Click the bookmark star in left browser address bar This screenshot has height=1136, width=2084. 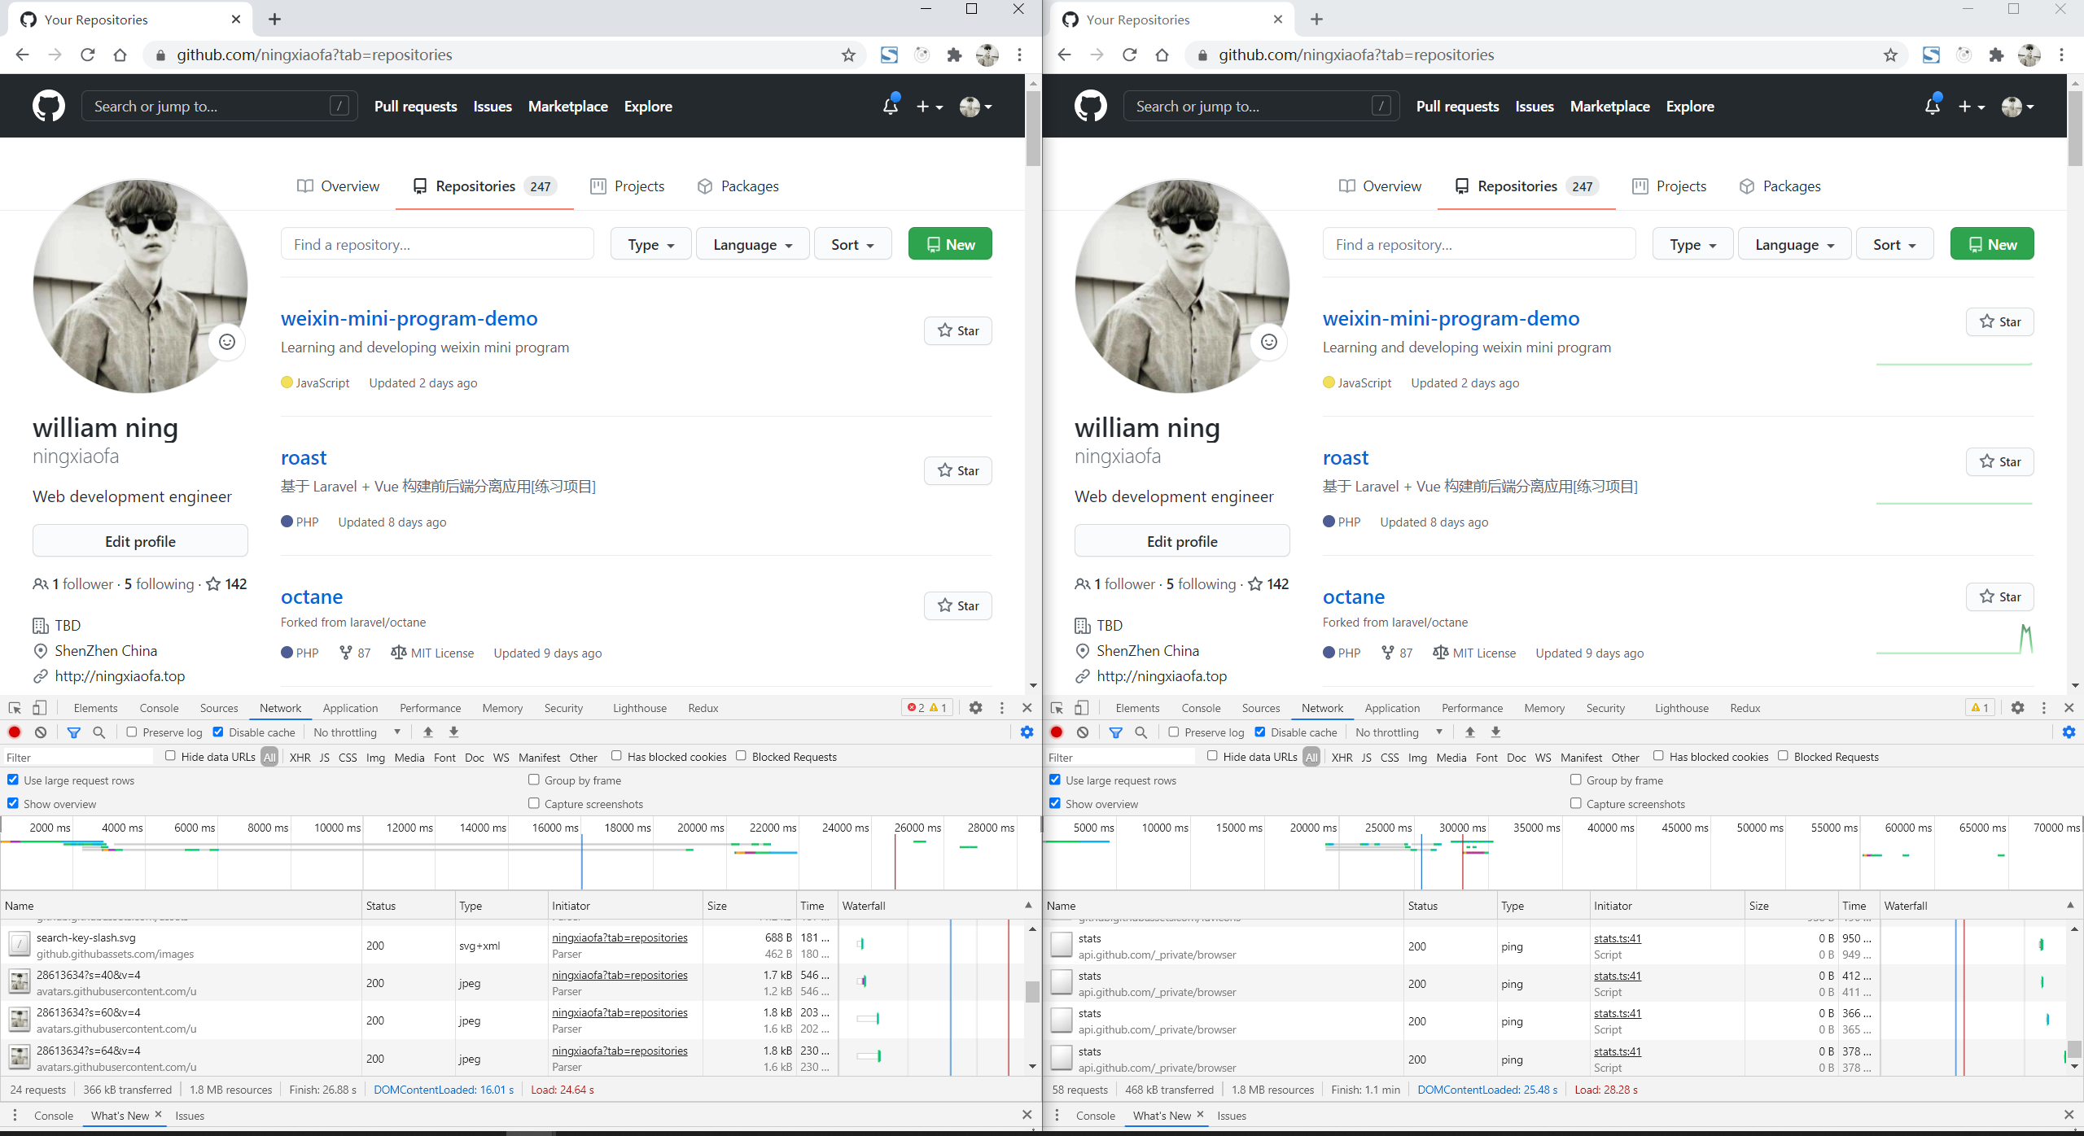[848, 55]
